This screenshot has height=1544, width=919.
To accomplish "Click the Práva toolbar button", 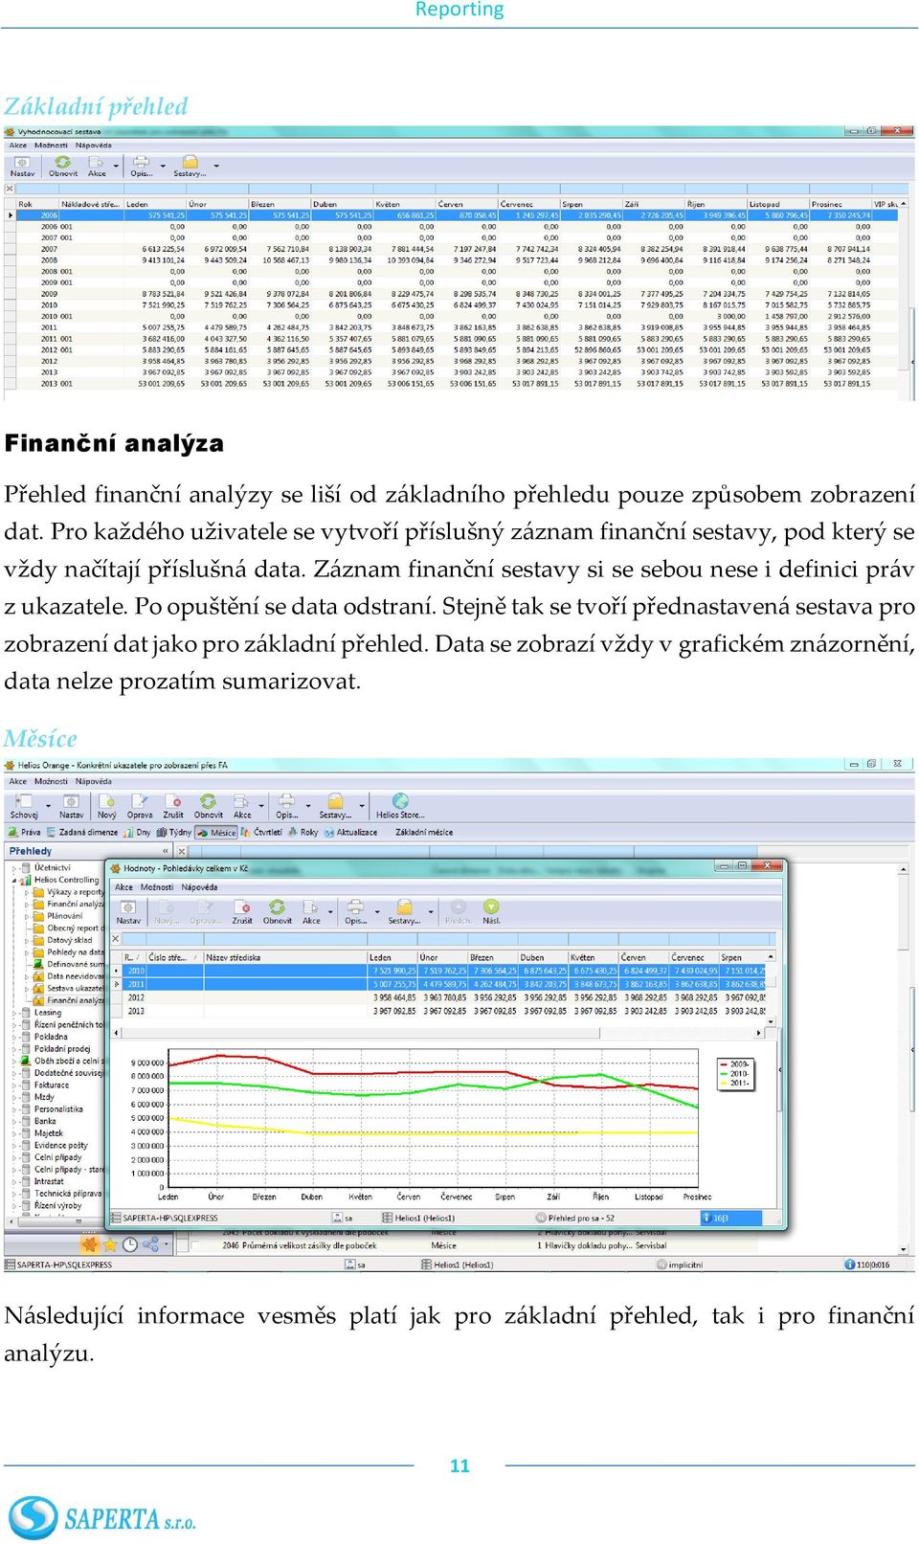I will tap(25, 832).
